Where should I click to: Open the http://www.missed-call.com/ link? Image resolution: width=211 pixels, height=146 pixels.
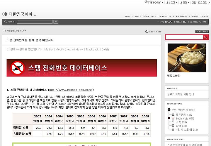coord(71,90)
